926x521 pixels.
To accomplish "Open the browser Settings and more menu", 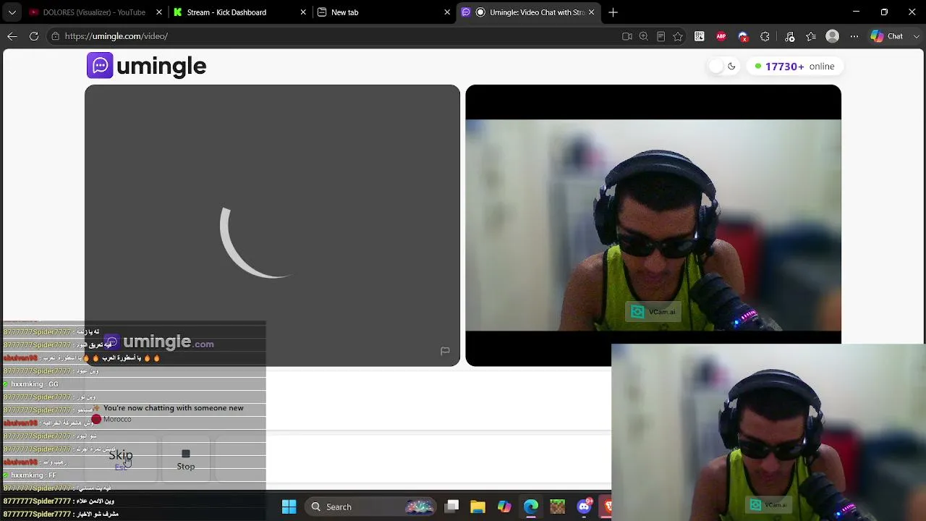I will click(854, 36).
